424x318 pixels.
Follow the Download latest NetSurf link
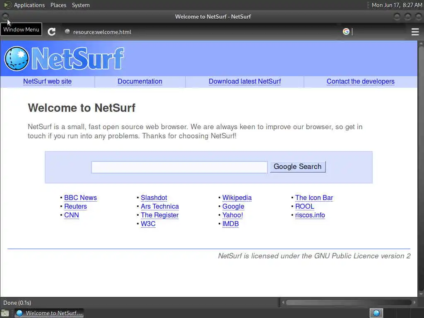coord(245,82)
